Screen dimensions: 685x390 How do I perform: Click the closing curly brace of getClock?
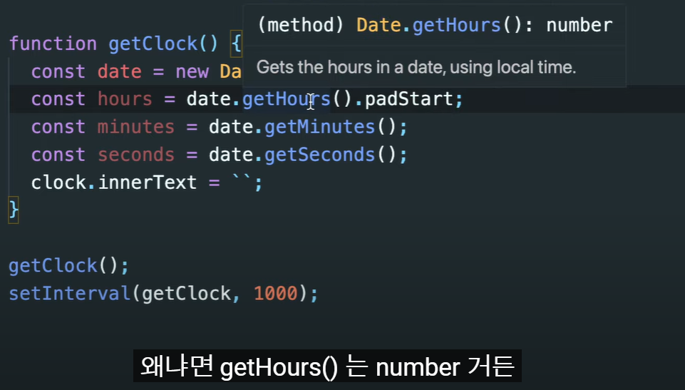click(14, 210)
